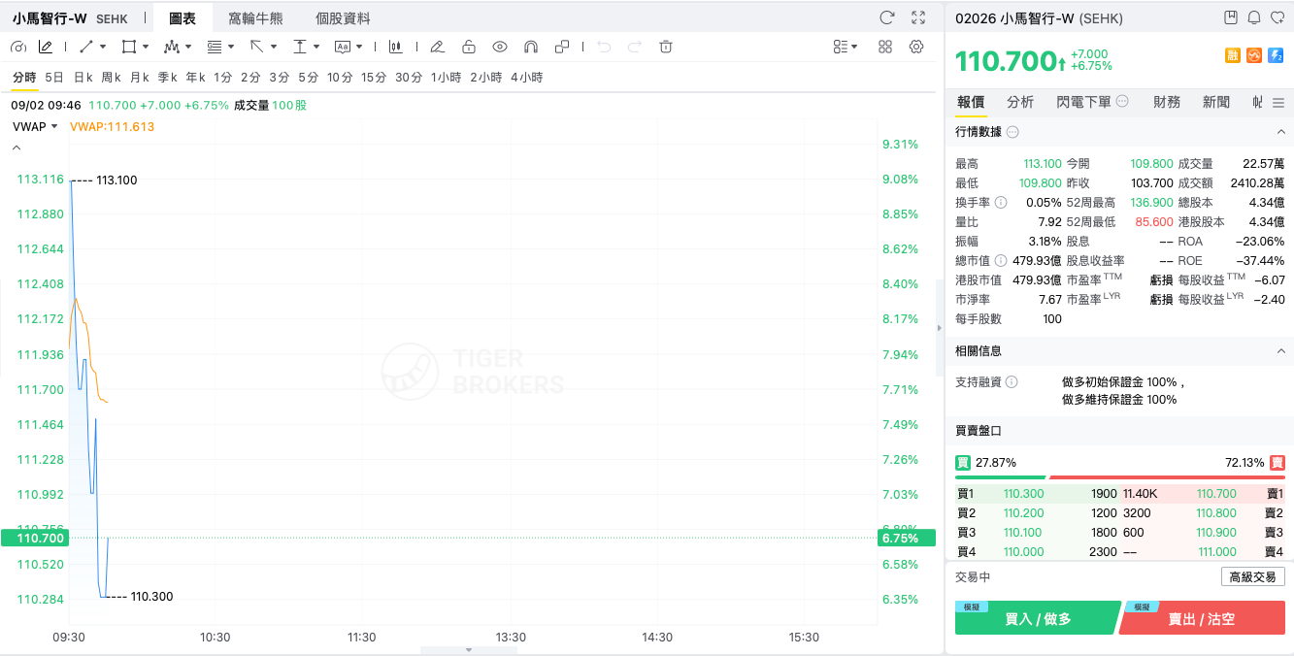
Task: Select 日k timeframe
Action: tap(83, 78)
